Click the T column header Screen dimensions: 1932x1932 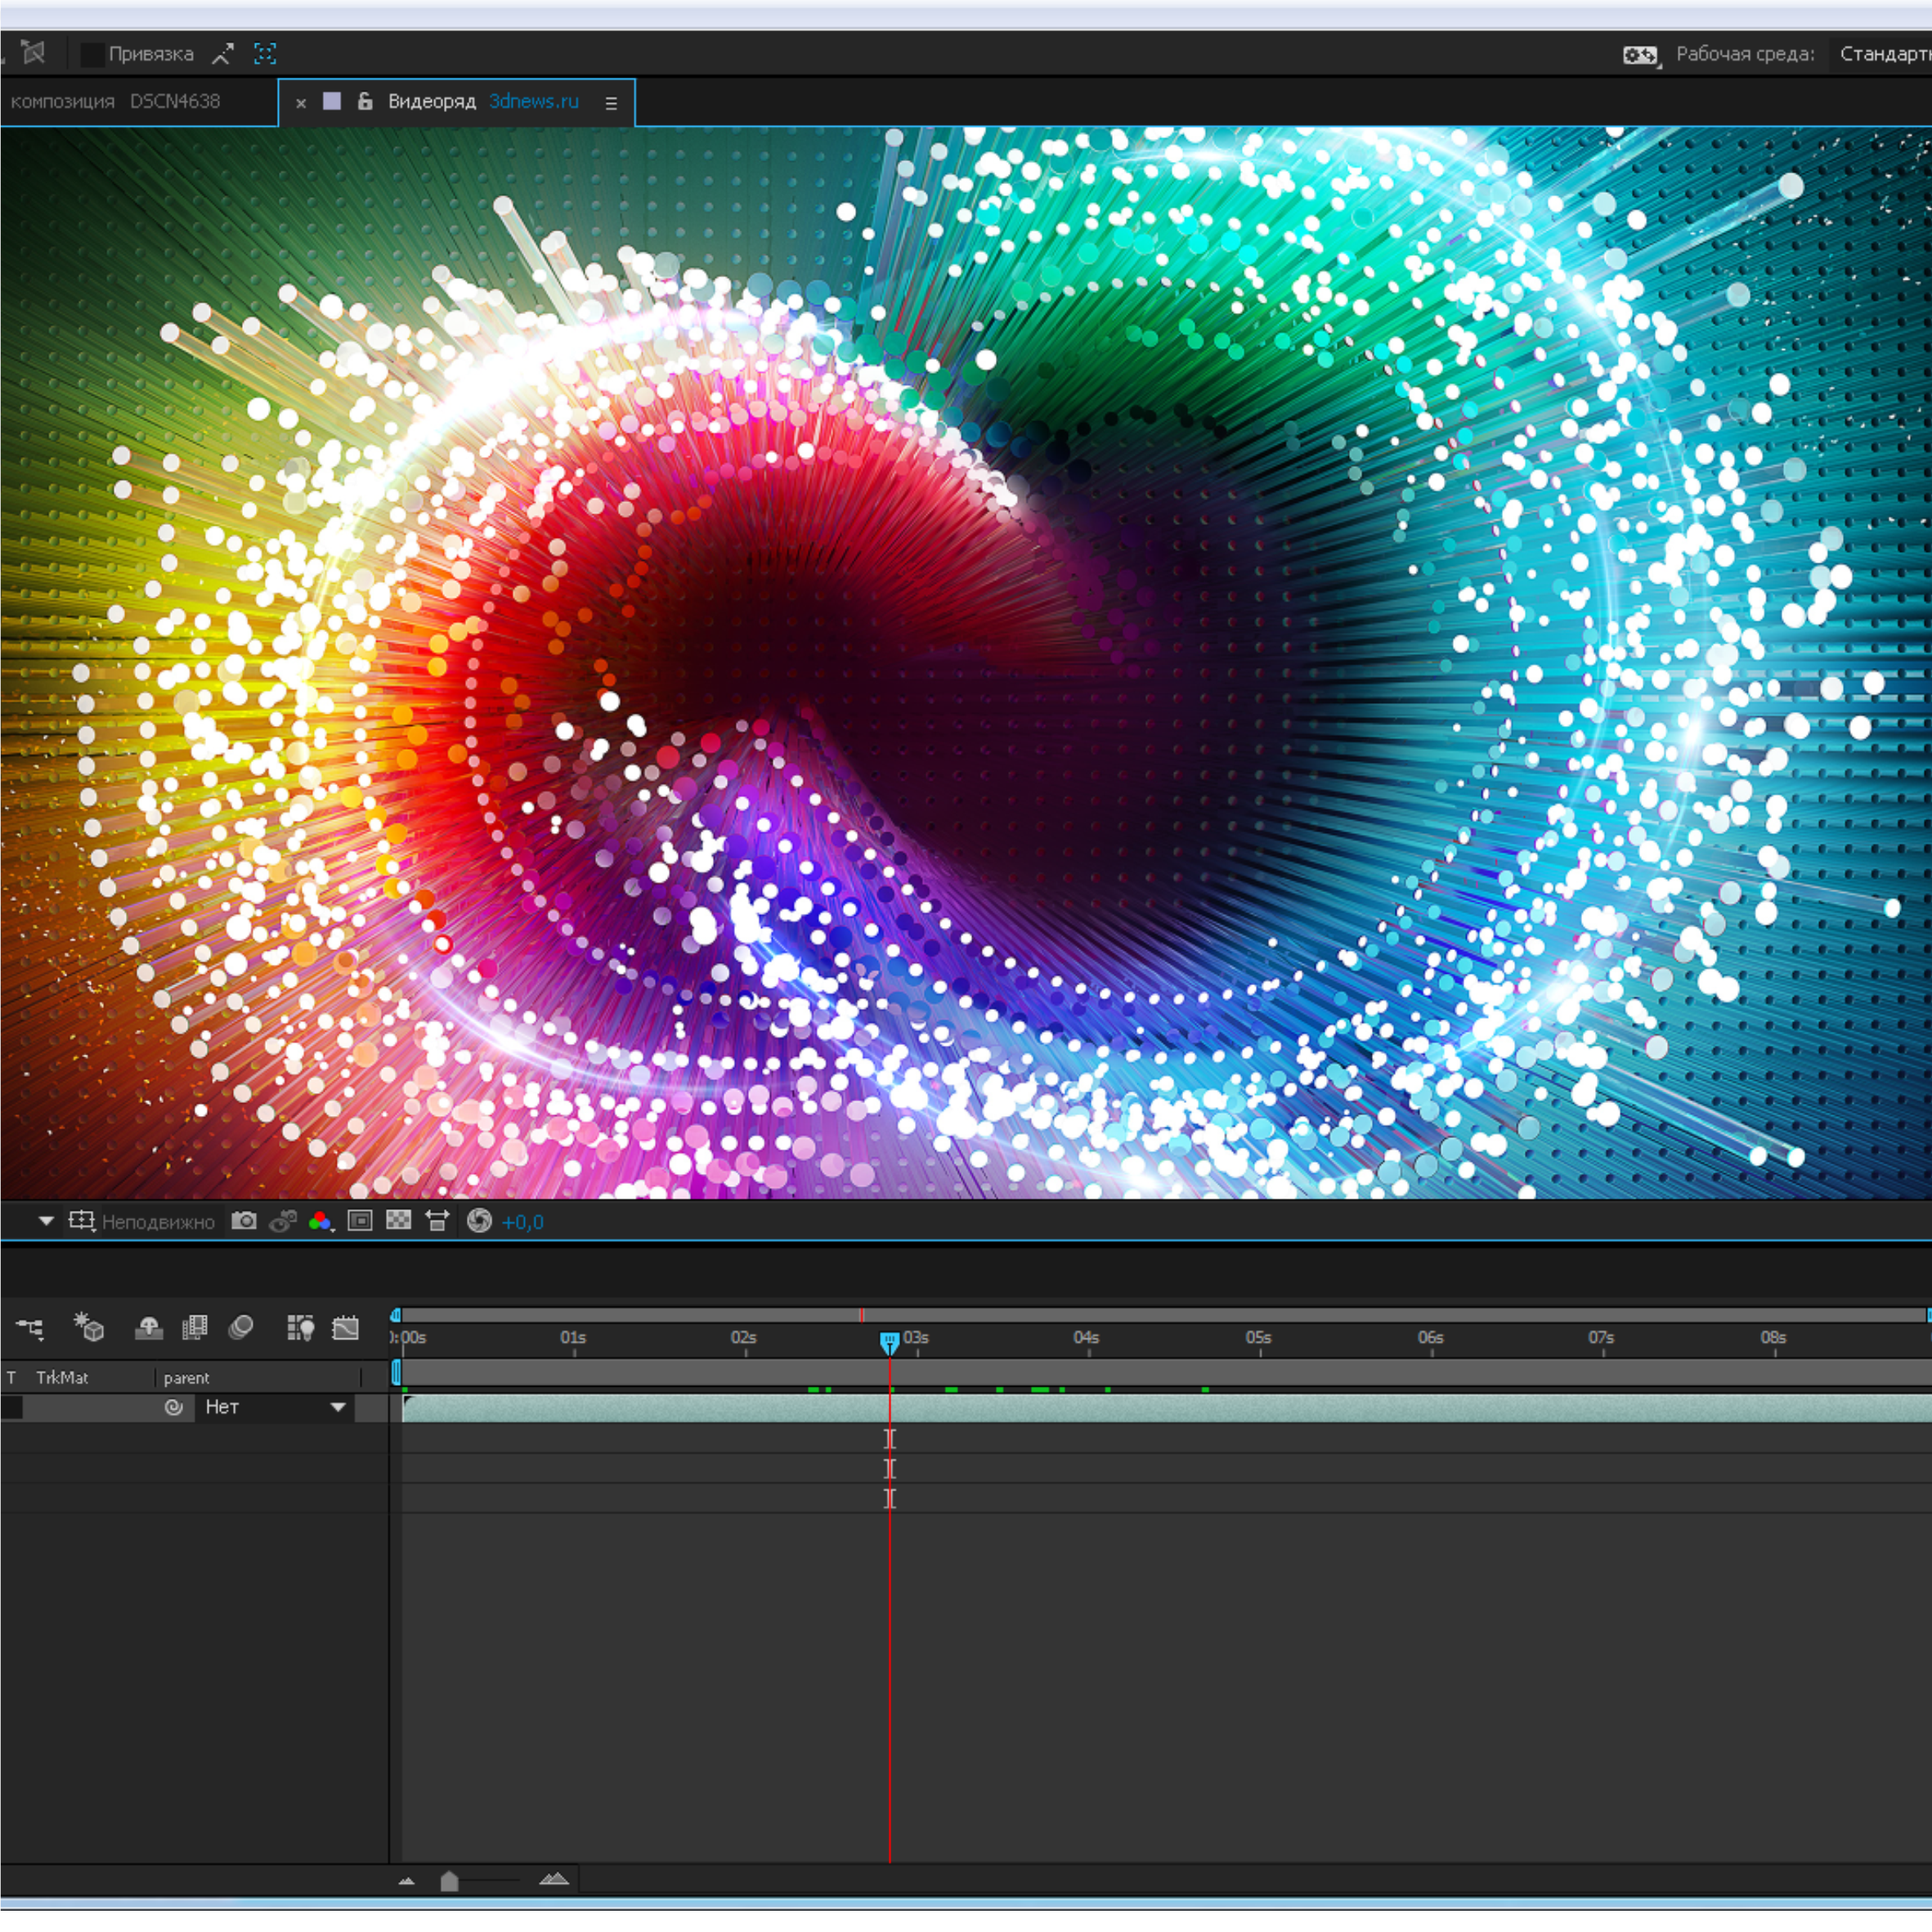[11, 1377]
